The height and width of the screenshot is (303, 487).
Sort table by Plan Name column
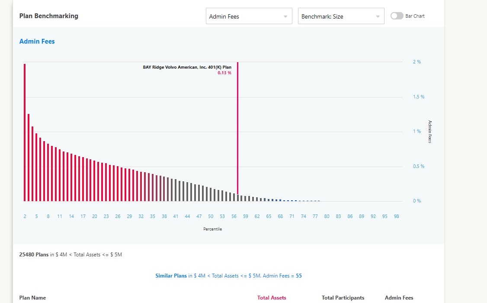click(x=32, y=297)
